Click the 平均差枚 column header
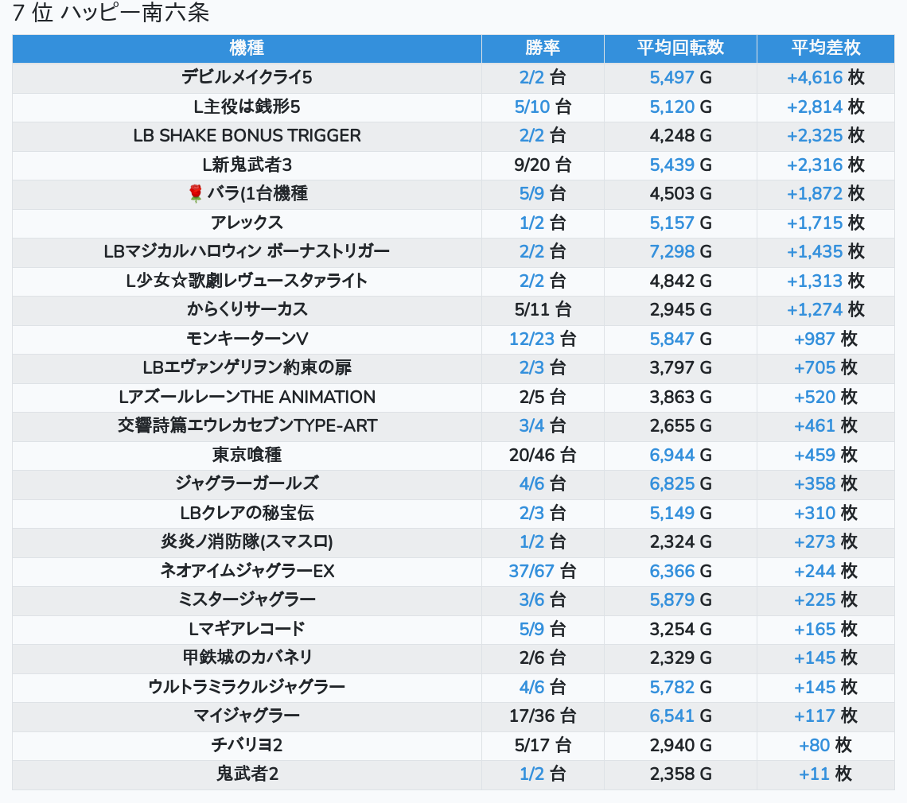Image resolution: width=907 pixels, height=803 pixels. pos(825,48)
